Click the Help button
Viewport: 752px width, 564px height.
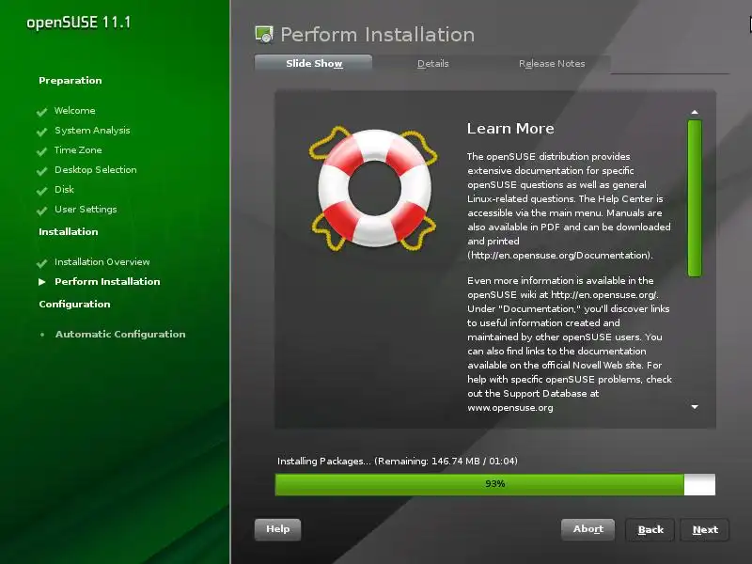pyautogui.click(x=277, y=529)
